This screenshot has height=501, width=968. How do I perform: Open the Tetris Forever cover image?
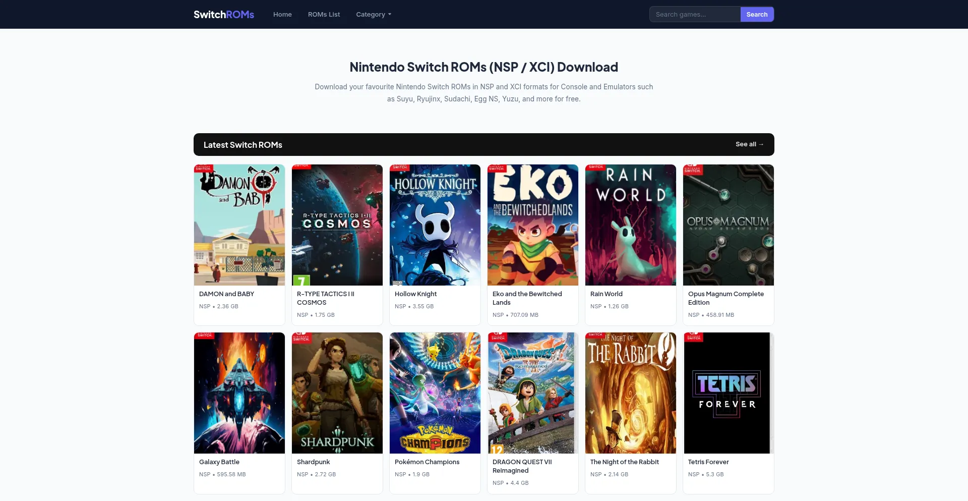729,393
